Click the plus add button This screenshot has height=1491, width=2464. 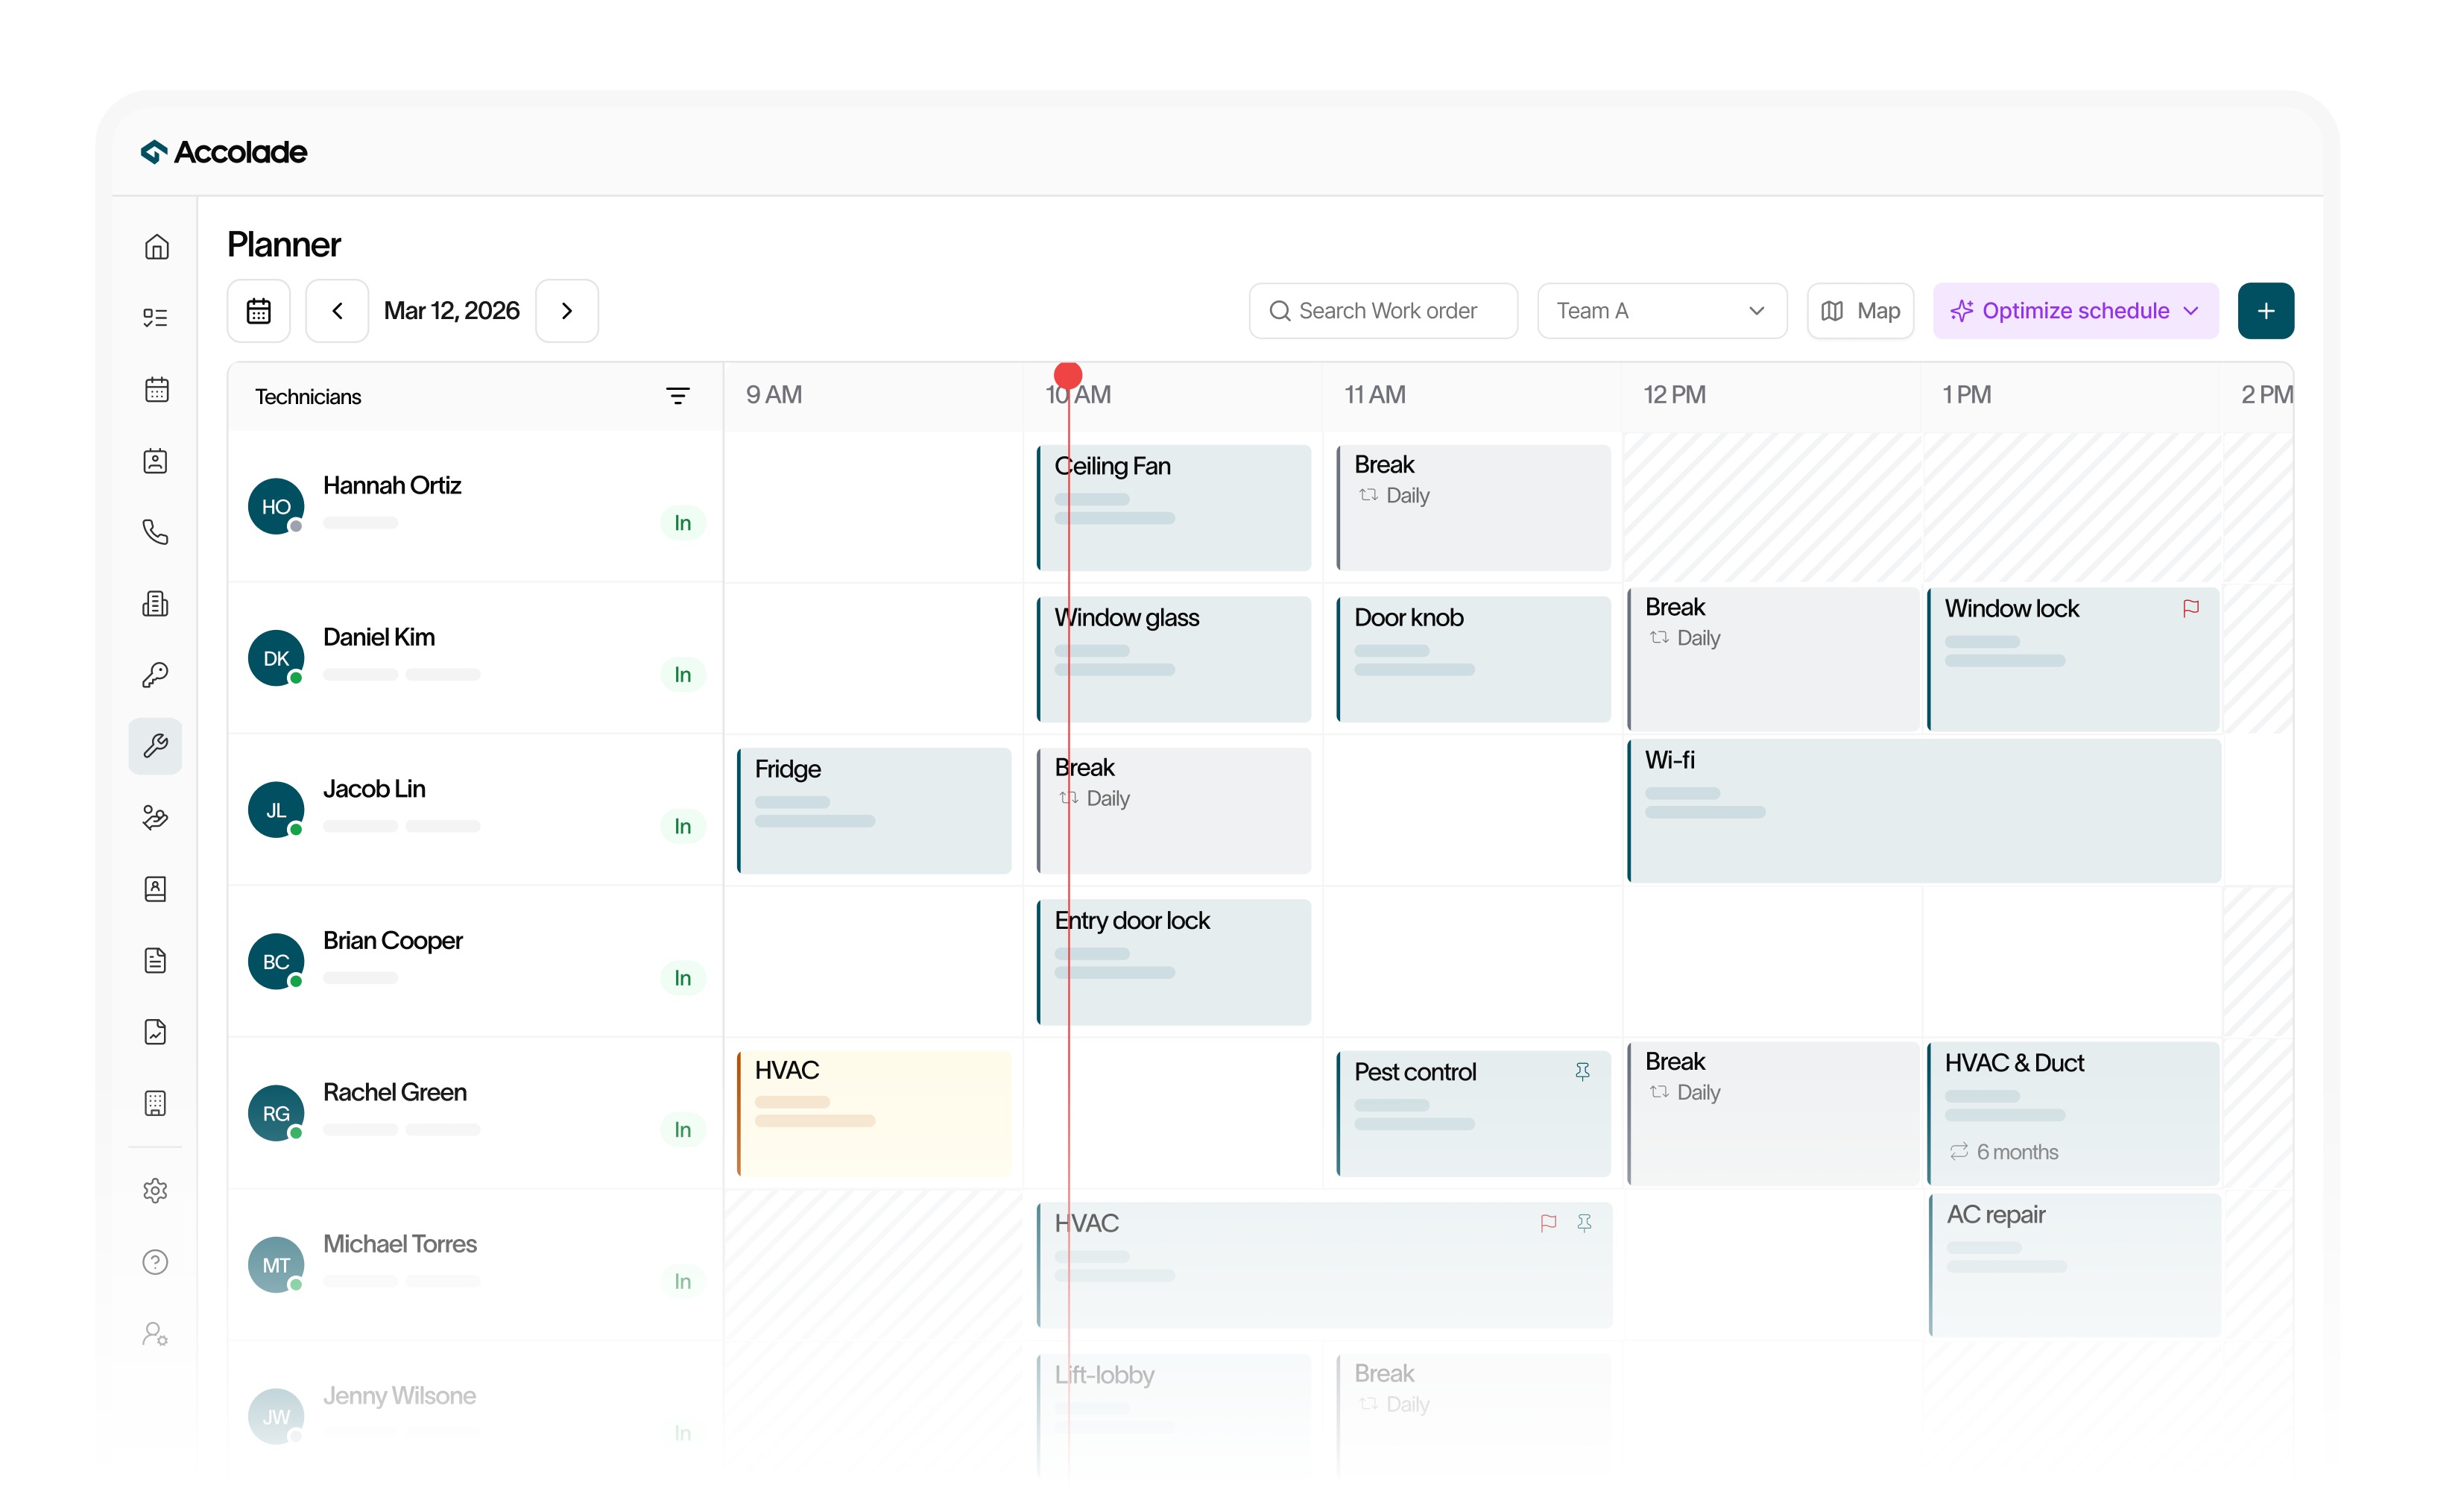tap(2266, 311)
